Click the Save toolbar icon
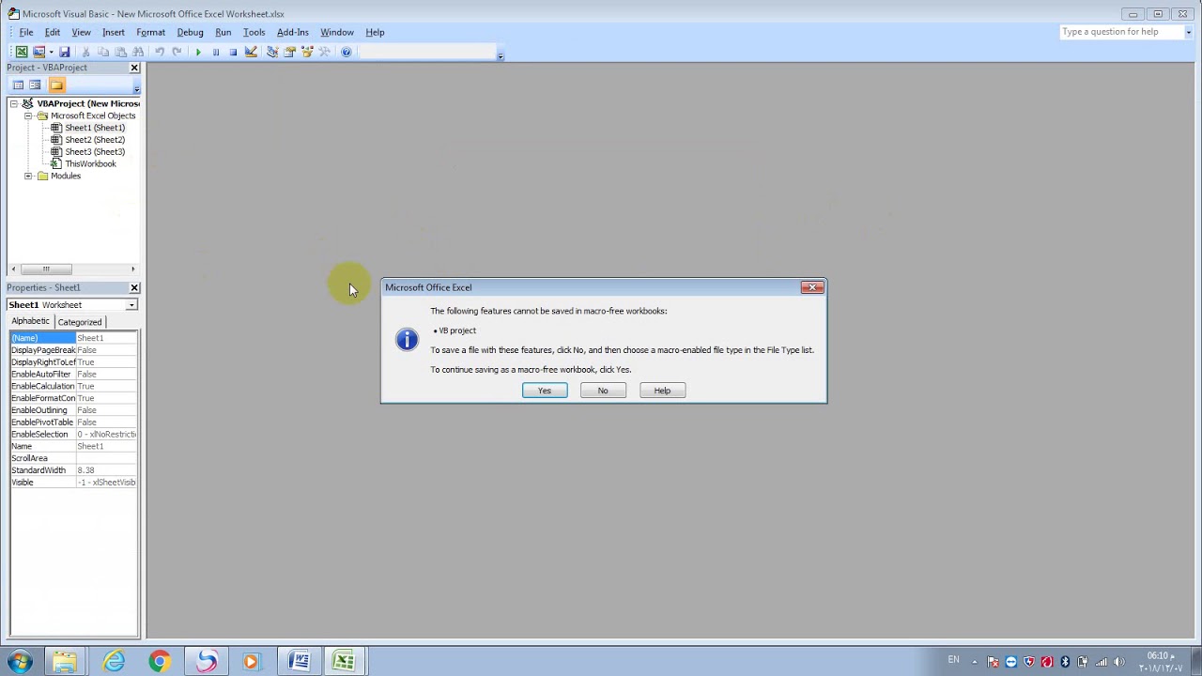The image size is (1202, 676). coord(64,52)
